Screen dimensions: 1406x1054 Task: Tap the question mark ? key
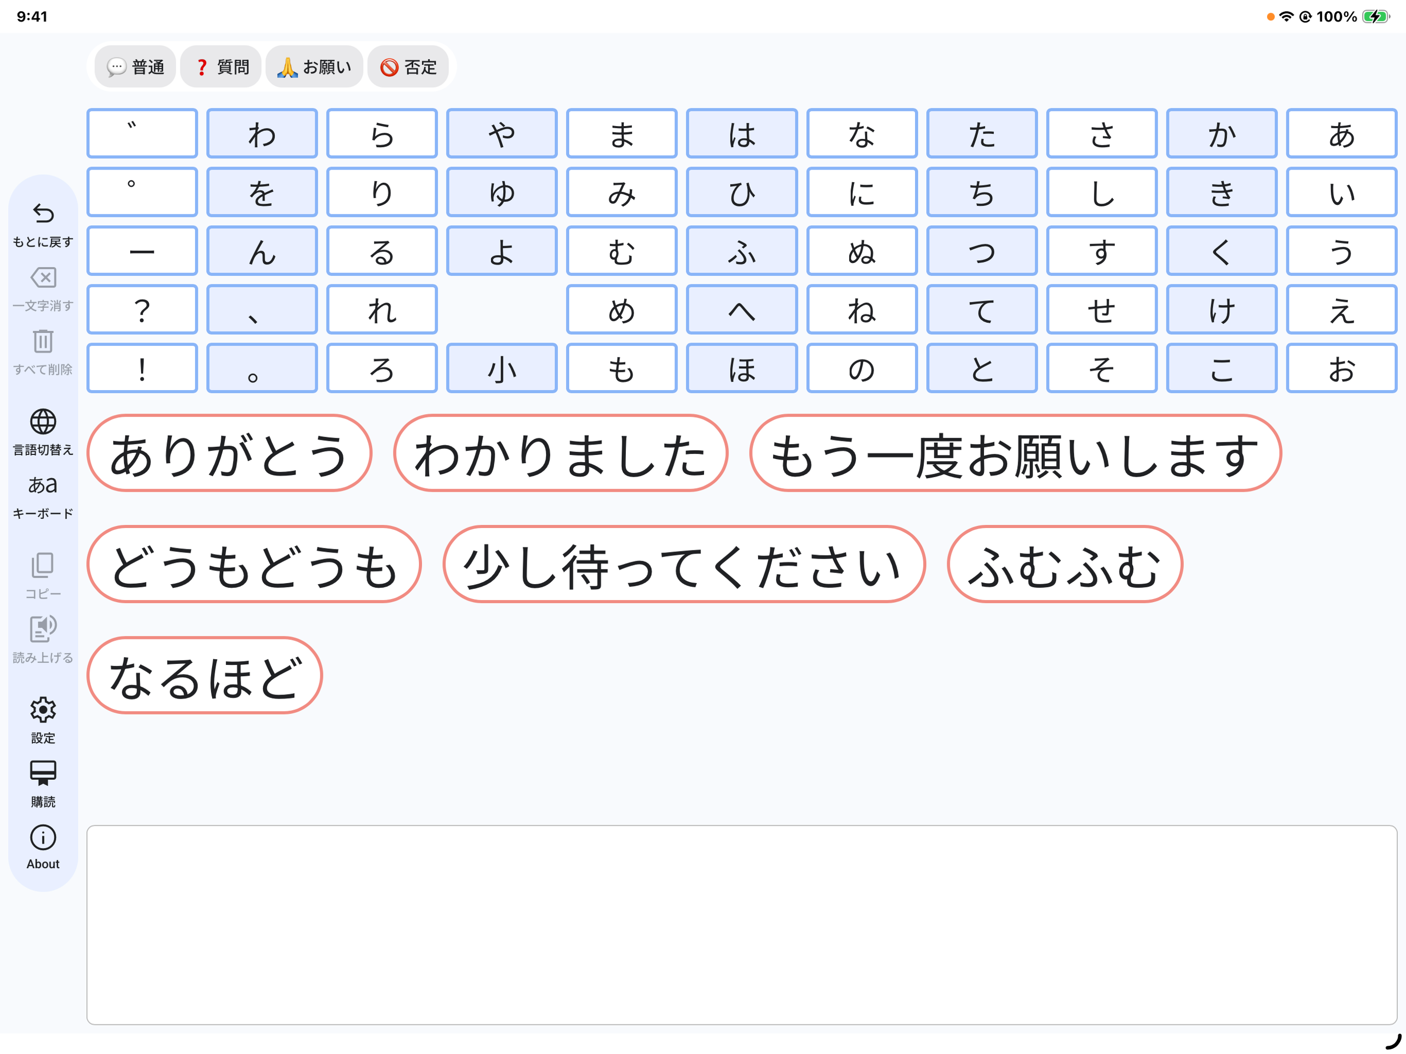143,309
